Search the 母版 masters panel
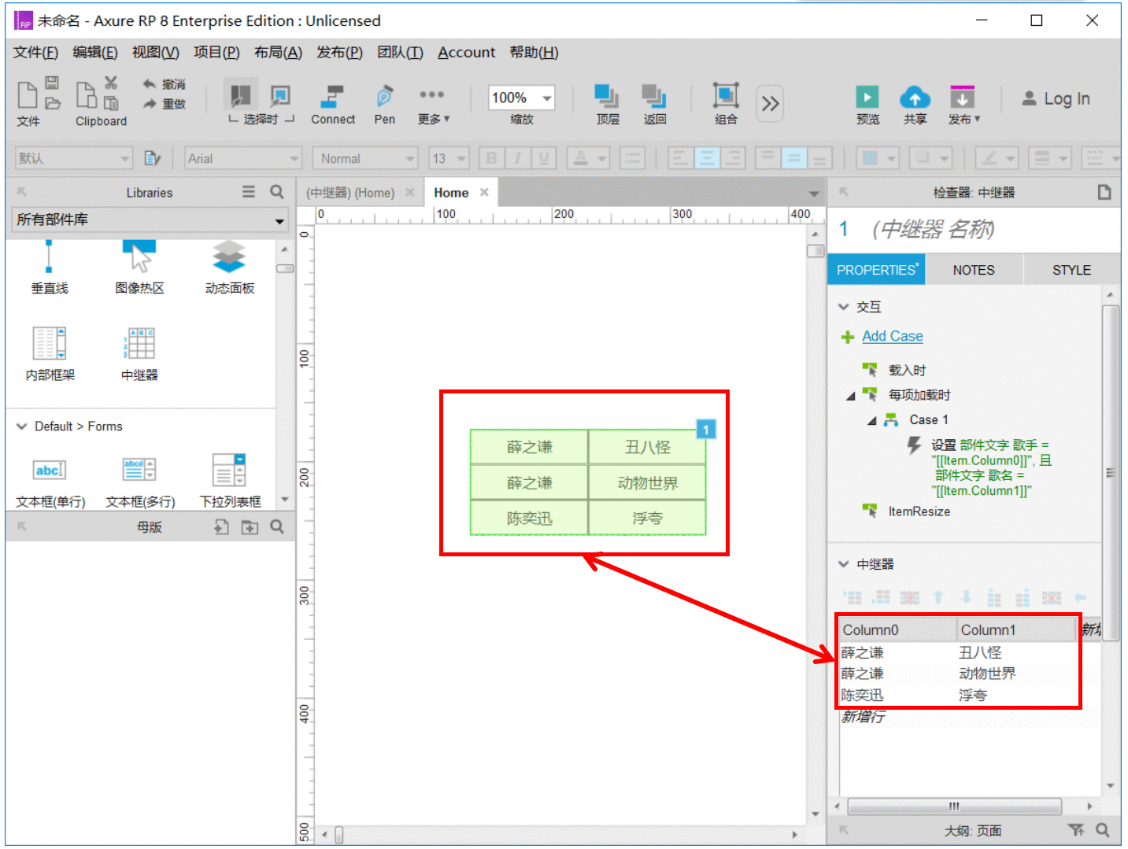This screenshot has height=849, width=1128. (x=277, y=527)
